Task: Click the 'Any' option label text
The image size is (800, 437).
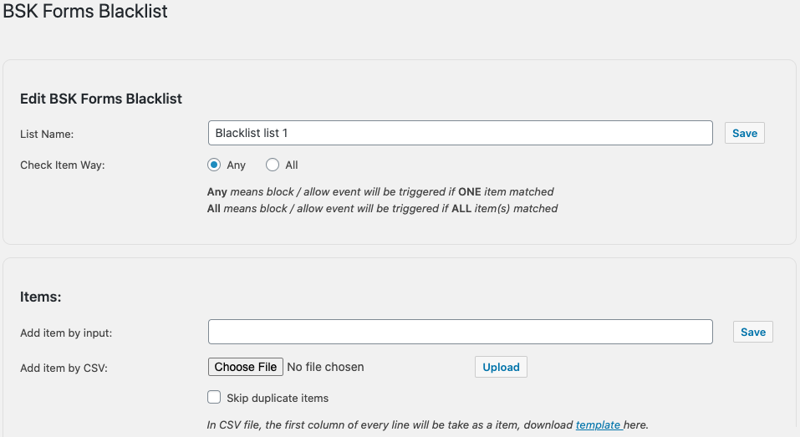Action: click(x=237, y=165)
